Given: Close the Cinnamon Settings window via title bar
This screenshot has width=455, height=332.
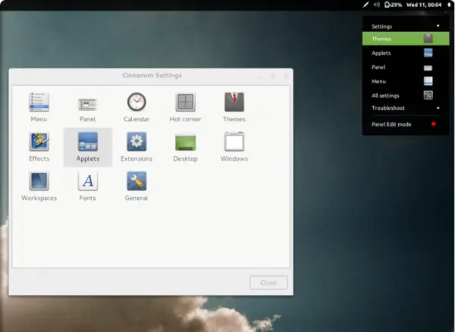Looking at the screenshot, I should click(x=286, y=76).
